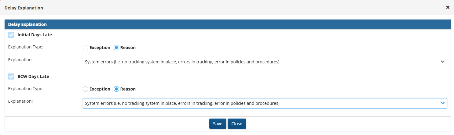Select Reason radio under Initial Days Late
454x135 pixels.
[116, 48]
